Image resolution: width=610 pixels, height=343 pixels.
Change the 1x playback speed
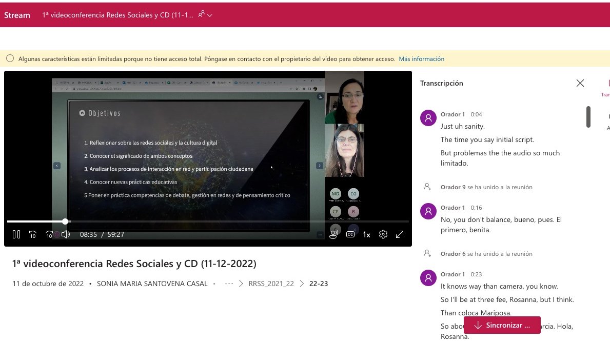[x=366, y=234]
